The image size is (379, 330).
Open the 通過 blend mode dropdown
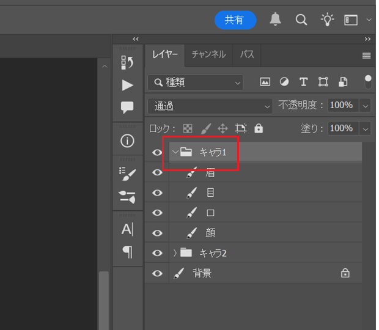click(x=210, y=106)
